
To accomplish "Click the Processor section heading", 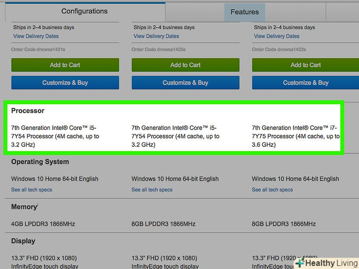I will (x=28, y=111).
